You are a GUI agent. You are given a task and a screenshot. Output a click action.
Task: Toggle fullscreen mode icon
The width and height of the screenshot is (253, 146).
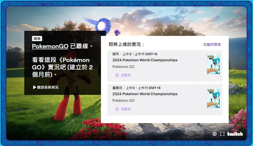[x=222, y=134]
